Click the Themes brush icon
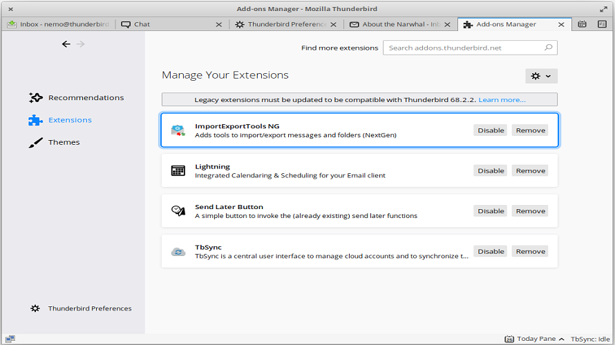Viewport: 615px width, 345px height. (x=35, y=143)
